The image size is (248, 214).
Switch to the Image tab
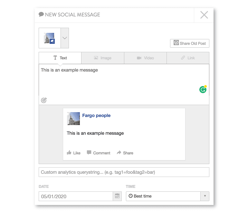coord(103,58)
